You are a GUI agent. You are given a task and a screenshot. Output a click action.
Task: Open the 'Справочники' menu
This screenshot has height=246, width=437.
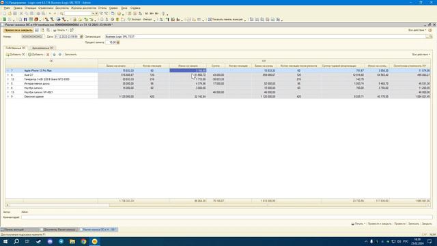pyautogui.click(x=46, y=8)
